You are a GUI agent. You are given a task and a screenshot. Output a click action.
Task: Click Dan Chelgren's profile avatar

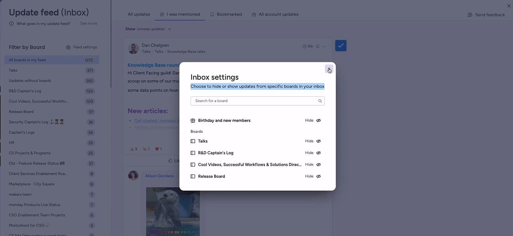[x=133, y=48]
